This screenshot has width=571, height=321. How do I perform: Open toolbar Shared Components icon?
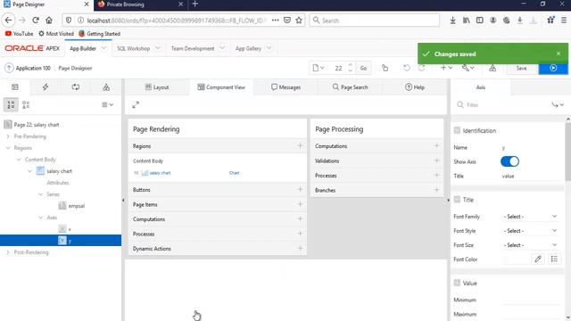coord(492,68)
